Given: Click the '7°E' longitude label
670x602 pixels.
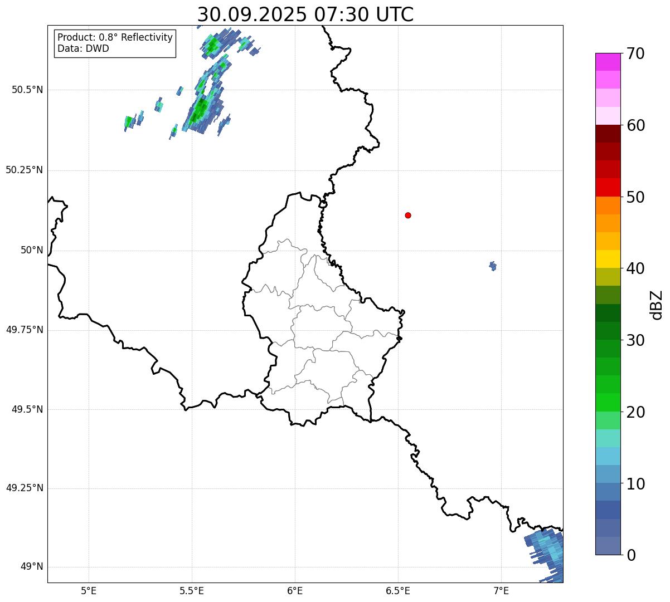Looking at the screenshot, I should point(502,590).
